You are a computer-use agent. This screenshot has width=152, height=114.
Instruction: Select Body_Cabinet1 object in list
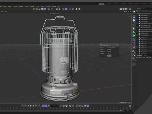click(144, 15)
